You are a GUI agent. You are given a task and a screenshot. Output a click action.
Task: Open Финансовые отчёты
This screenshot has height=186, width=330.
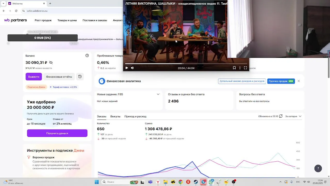59,77
